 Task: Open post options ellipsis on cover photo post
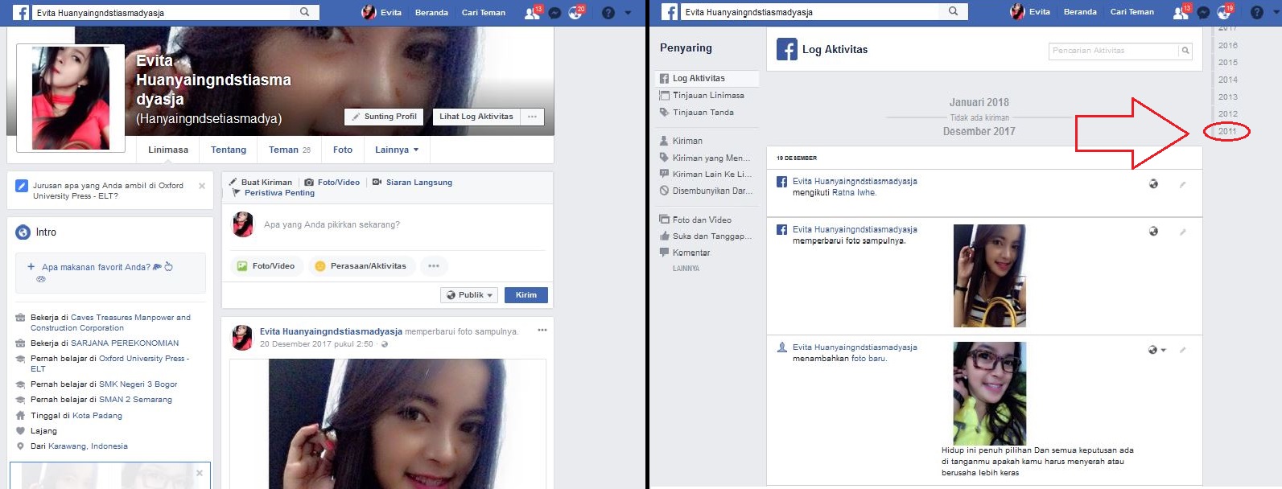point(542,331)
